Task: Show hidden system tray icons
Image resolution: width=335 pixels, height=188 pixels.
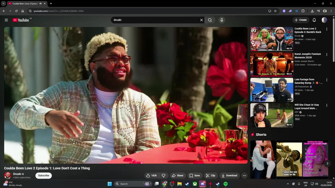Action: pos(288,184)
